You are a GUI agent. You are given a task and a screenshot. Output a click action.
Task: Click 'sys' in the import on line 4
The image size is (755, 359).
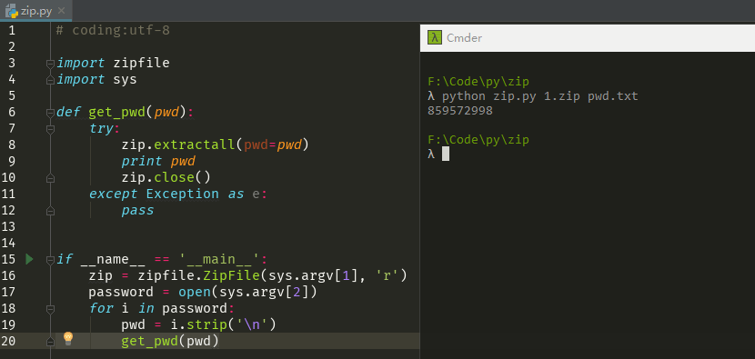tap(126, 79)
